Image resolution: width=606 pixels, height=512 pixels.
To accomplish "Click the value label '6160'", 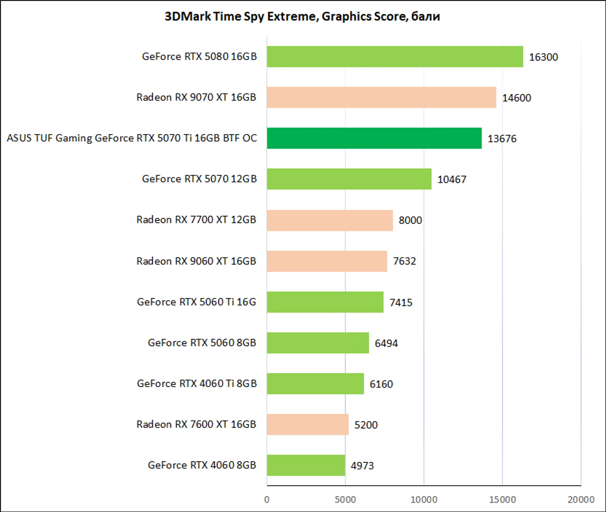I will coord(381,384).
